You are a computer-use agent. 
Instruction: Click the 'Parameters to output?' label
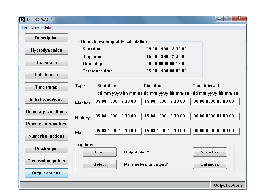click(x=146, y=164)
